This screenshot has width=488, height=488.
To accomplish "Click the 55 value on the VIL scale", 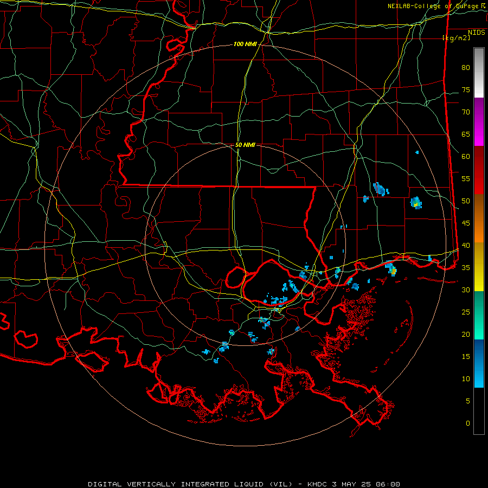I will click(x=466, y=178).
